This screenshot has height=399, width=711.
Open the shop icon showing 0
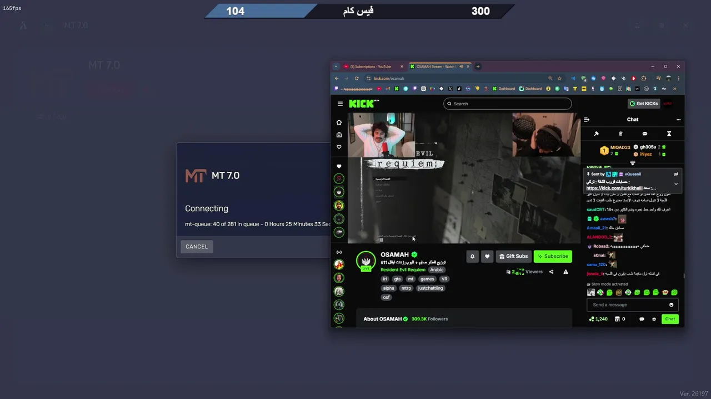click(x=620, y=319)
